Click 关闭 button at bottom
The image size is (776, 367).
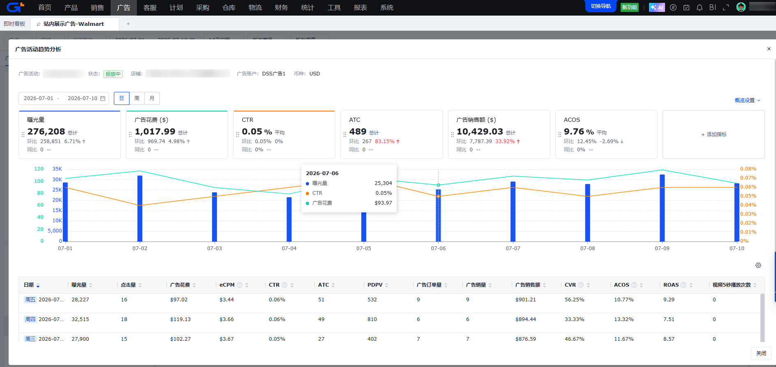pos(761,353)
